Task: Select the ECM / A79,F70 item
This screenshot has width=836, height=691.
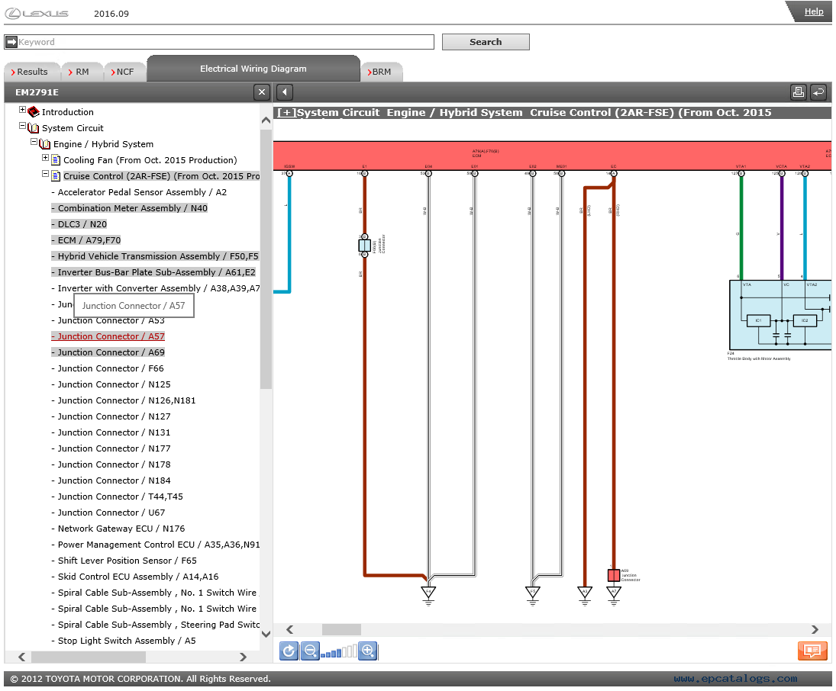Action: [89, 240]
